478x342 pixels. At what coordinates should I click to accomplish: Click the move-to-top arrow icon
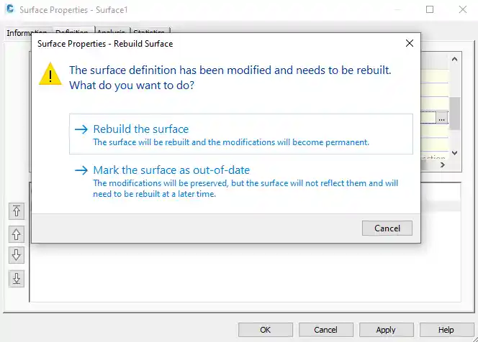tap(17, 211)
